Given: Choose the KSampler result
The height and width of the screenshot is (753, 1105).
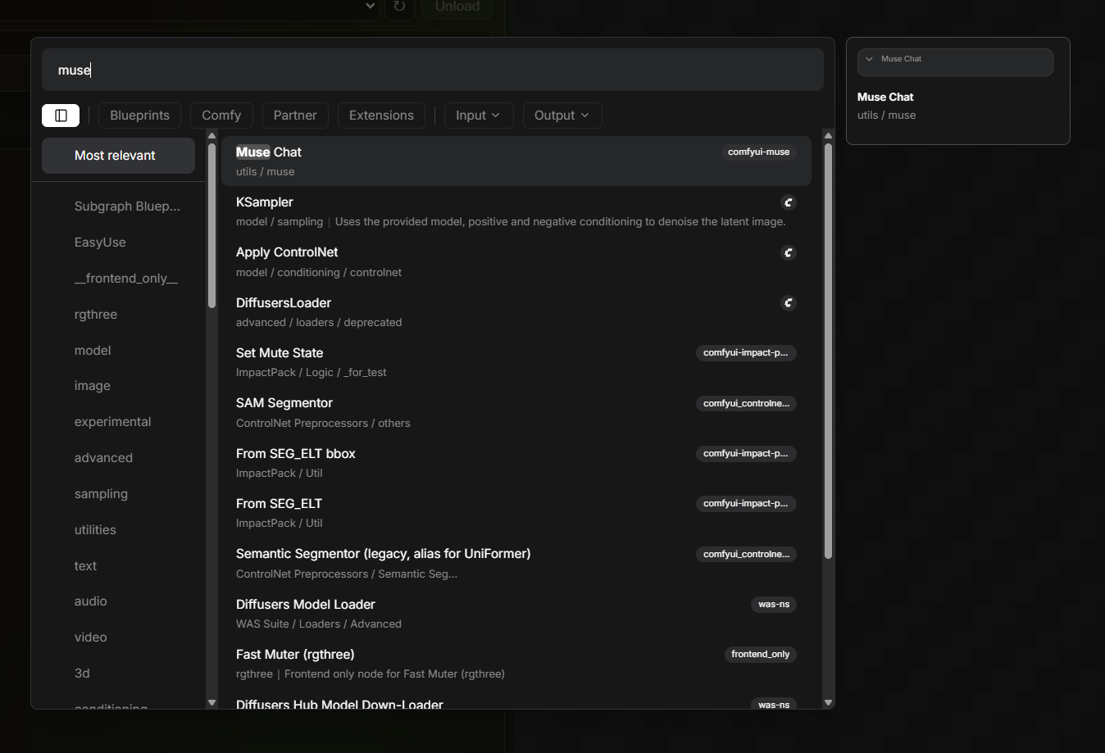Looking at the screenshot, I should pyautogui.click(x=516, y=211).
